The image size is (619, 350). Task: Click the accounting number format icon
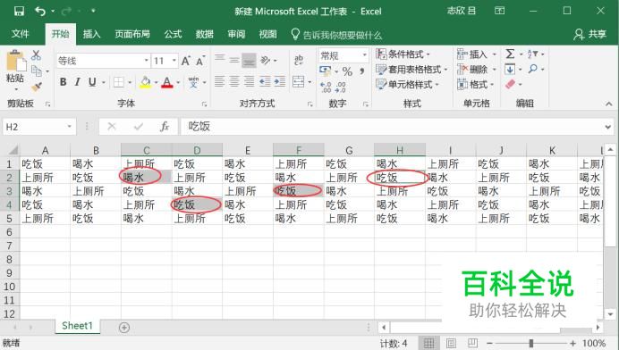[x=325, y=71]
